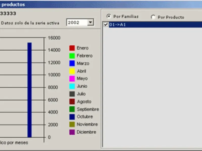
Task: Select the Por Producto radio button
Action: (153, 17)
